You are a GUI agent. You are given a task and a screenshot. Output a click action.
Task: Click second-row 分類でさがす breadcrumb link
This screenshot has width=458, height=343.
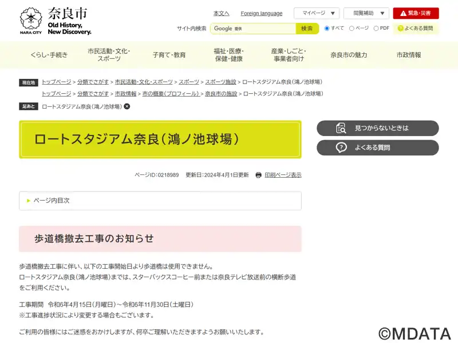93,94
